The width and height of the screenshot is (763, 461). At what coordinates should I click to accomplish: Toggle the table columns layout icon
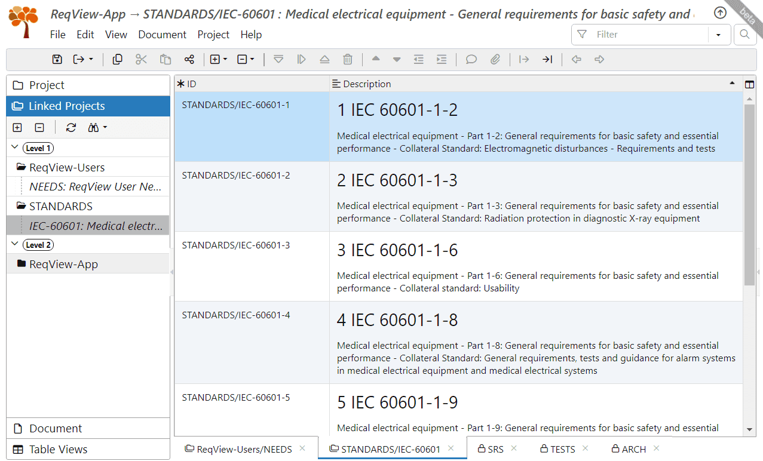750,84
